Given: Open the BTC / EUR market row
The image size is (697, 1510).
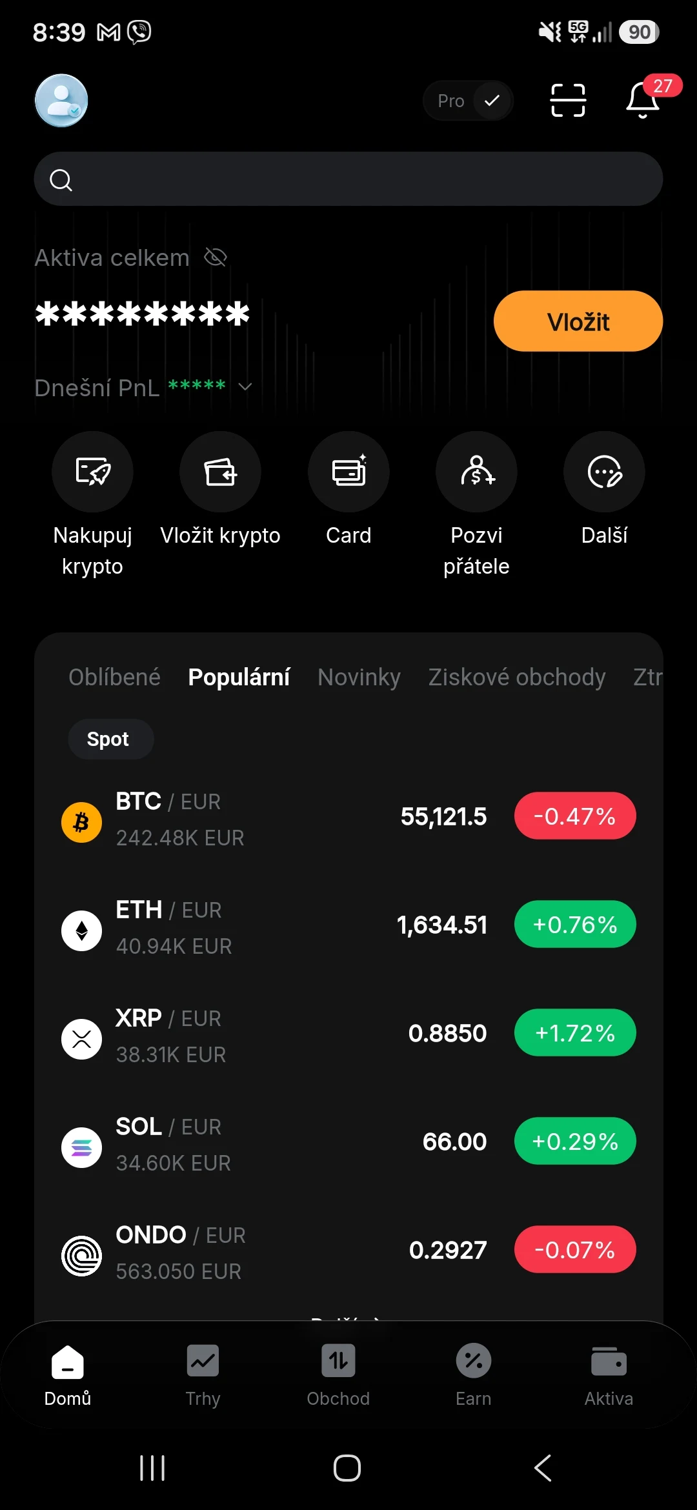Looking at the screenshot, I should [x=348, y=818].
